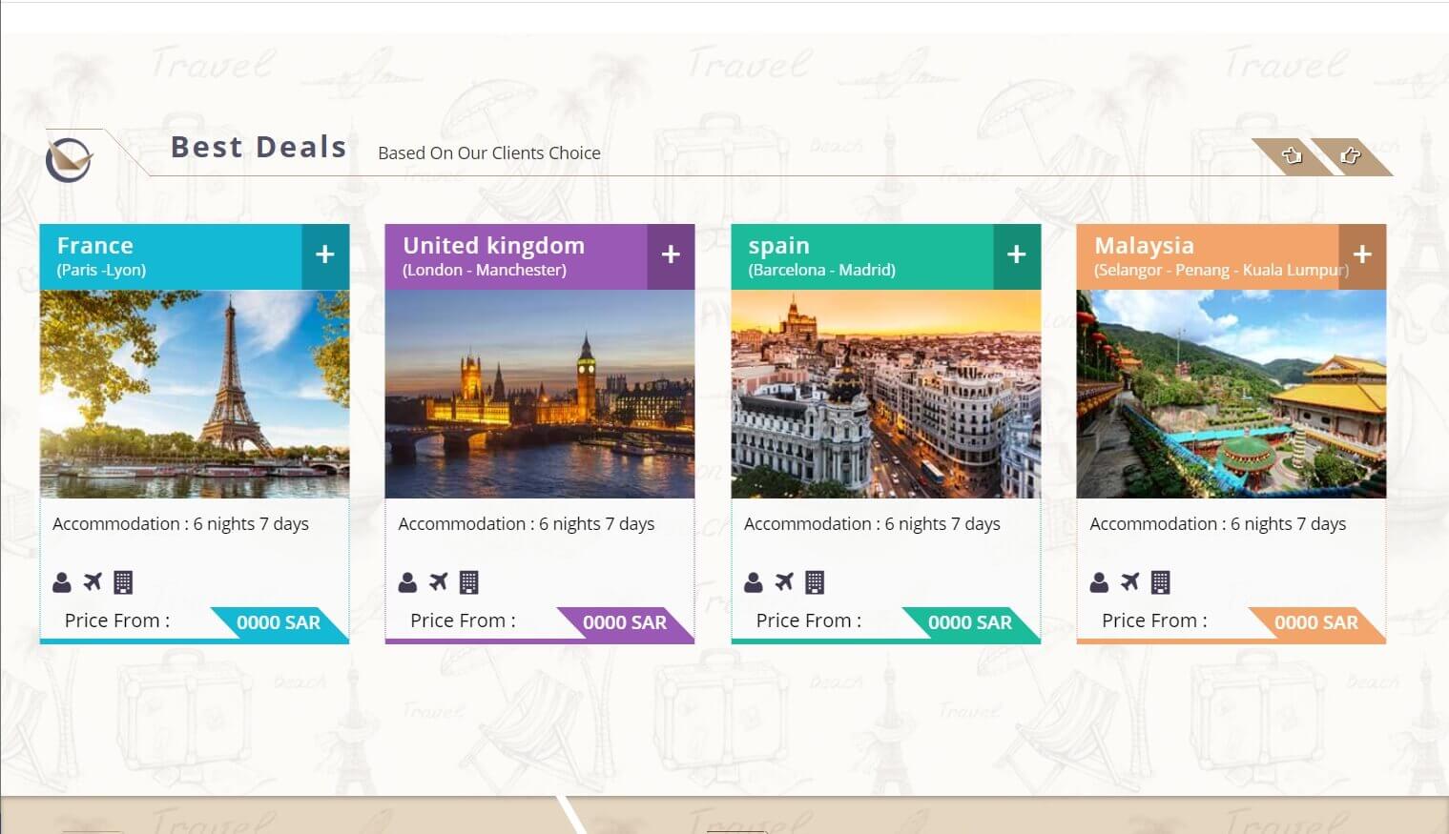This screenshot has height=834, width=1449.
Task: Click Accommodation text in the Malaysia card
Action: coord(1218,523)
